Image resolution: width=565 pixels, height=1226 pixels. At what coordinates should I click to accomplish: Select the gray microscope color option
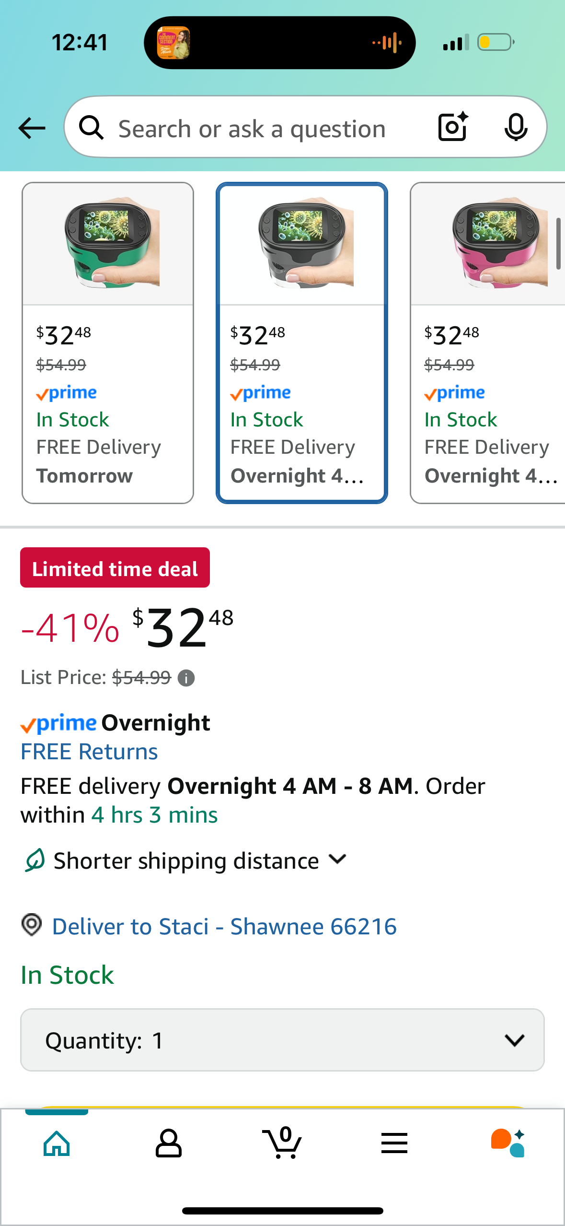click(x=302, y=342)
